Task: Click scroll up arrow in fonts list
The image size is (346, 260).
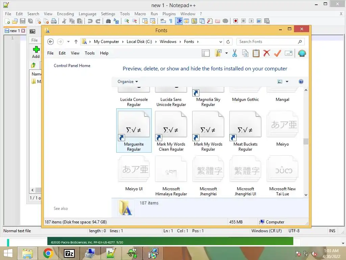Action: [306, 90]
